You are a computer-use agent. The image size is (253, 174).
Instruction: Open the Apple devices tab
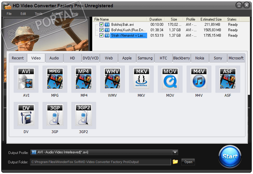(x=127, y=58)
